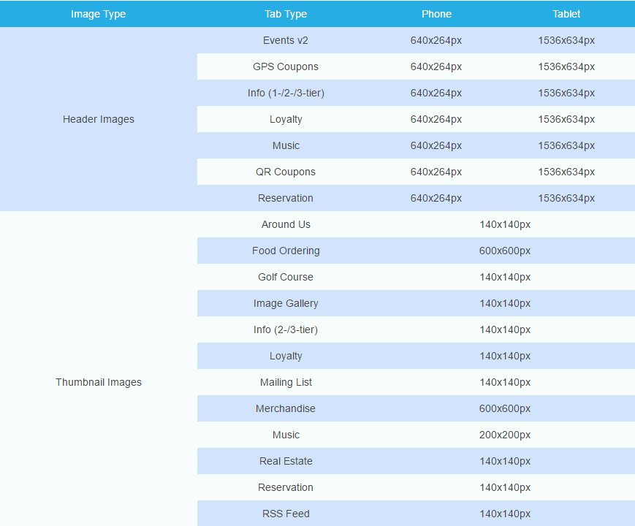This screenshot has width=635, height=526.
Task: Click the Mailing List cell
Action: click(x=286, y=382)
